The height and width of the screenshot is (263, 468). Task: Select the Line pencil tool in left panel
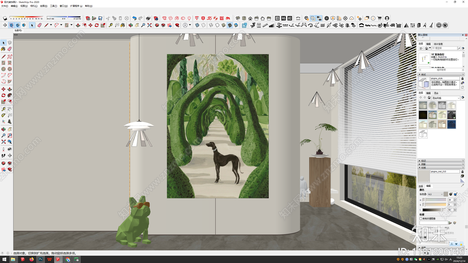(x=4, y=56)
